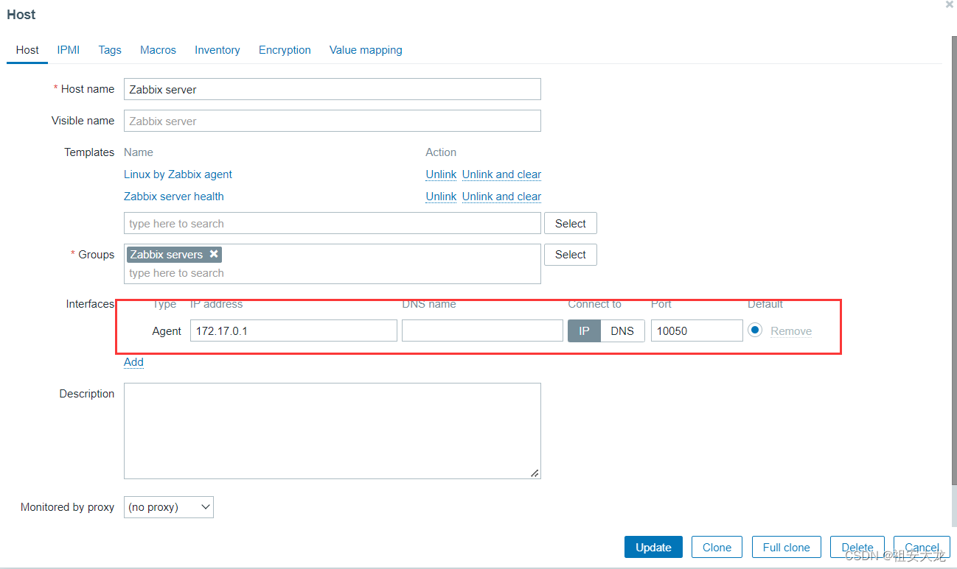
Task: Click the Zabbix servers group tag
Action: (x=174, y=254)
